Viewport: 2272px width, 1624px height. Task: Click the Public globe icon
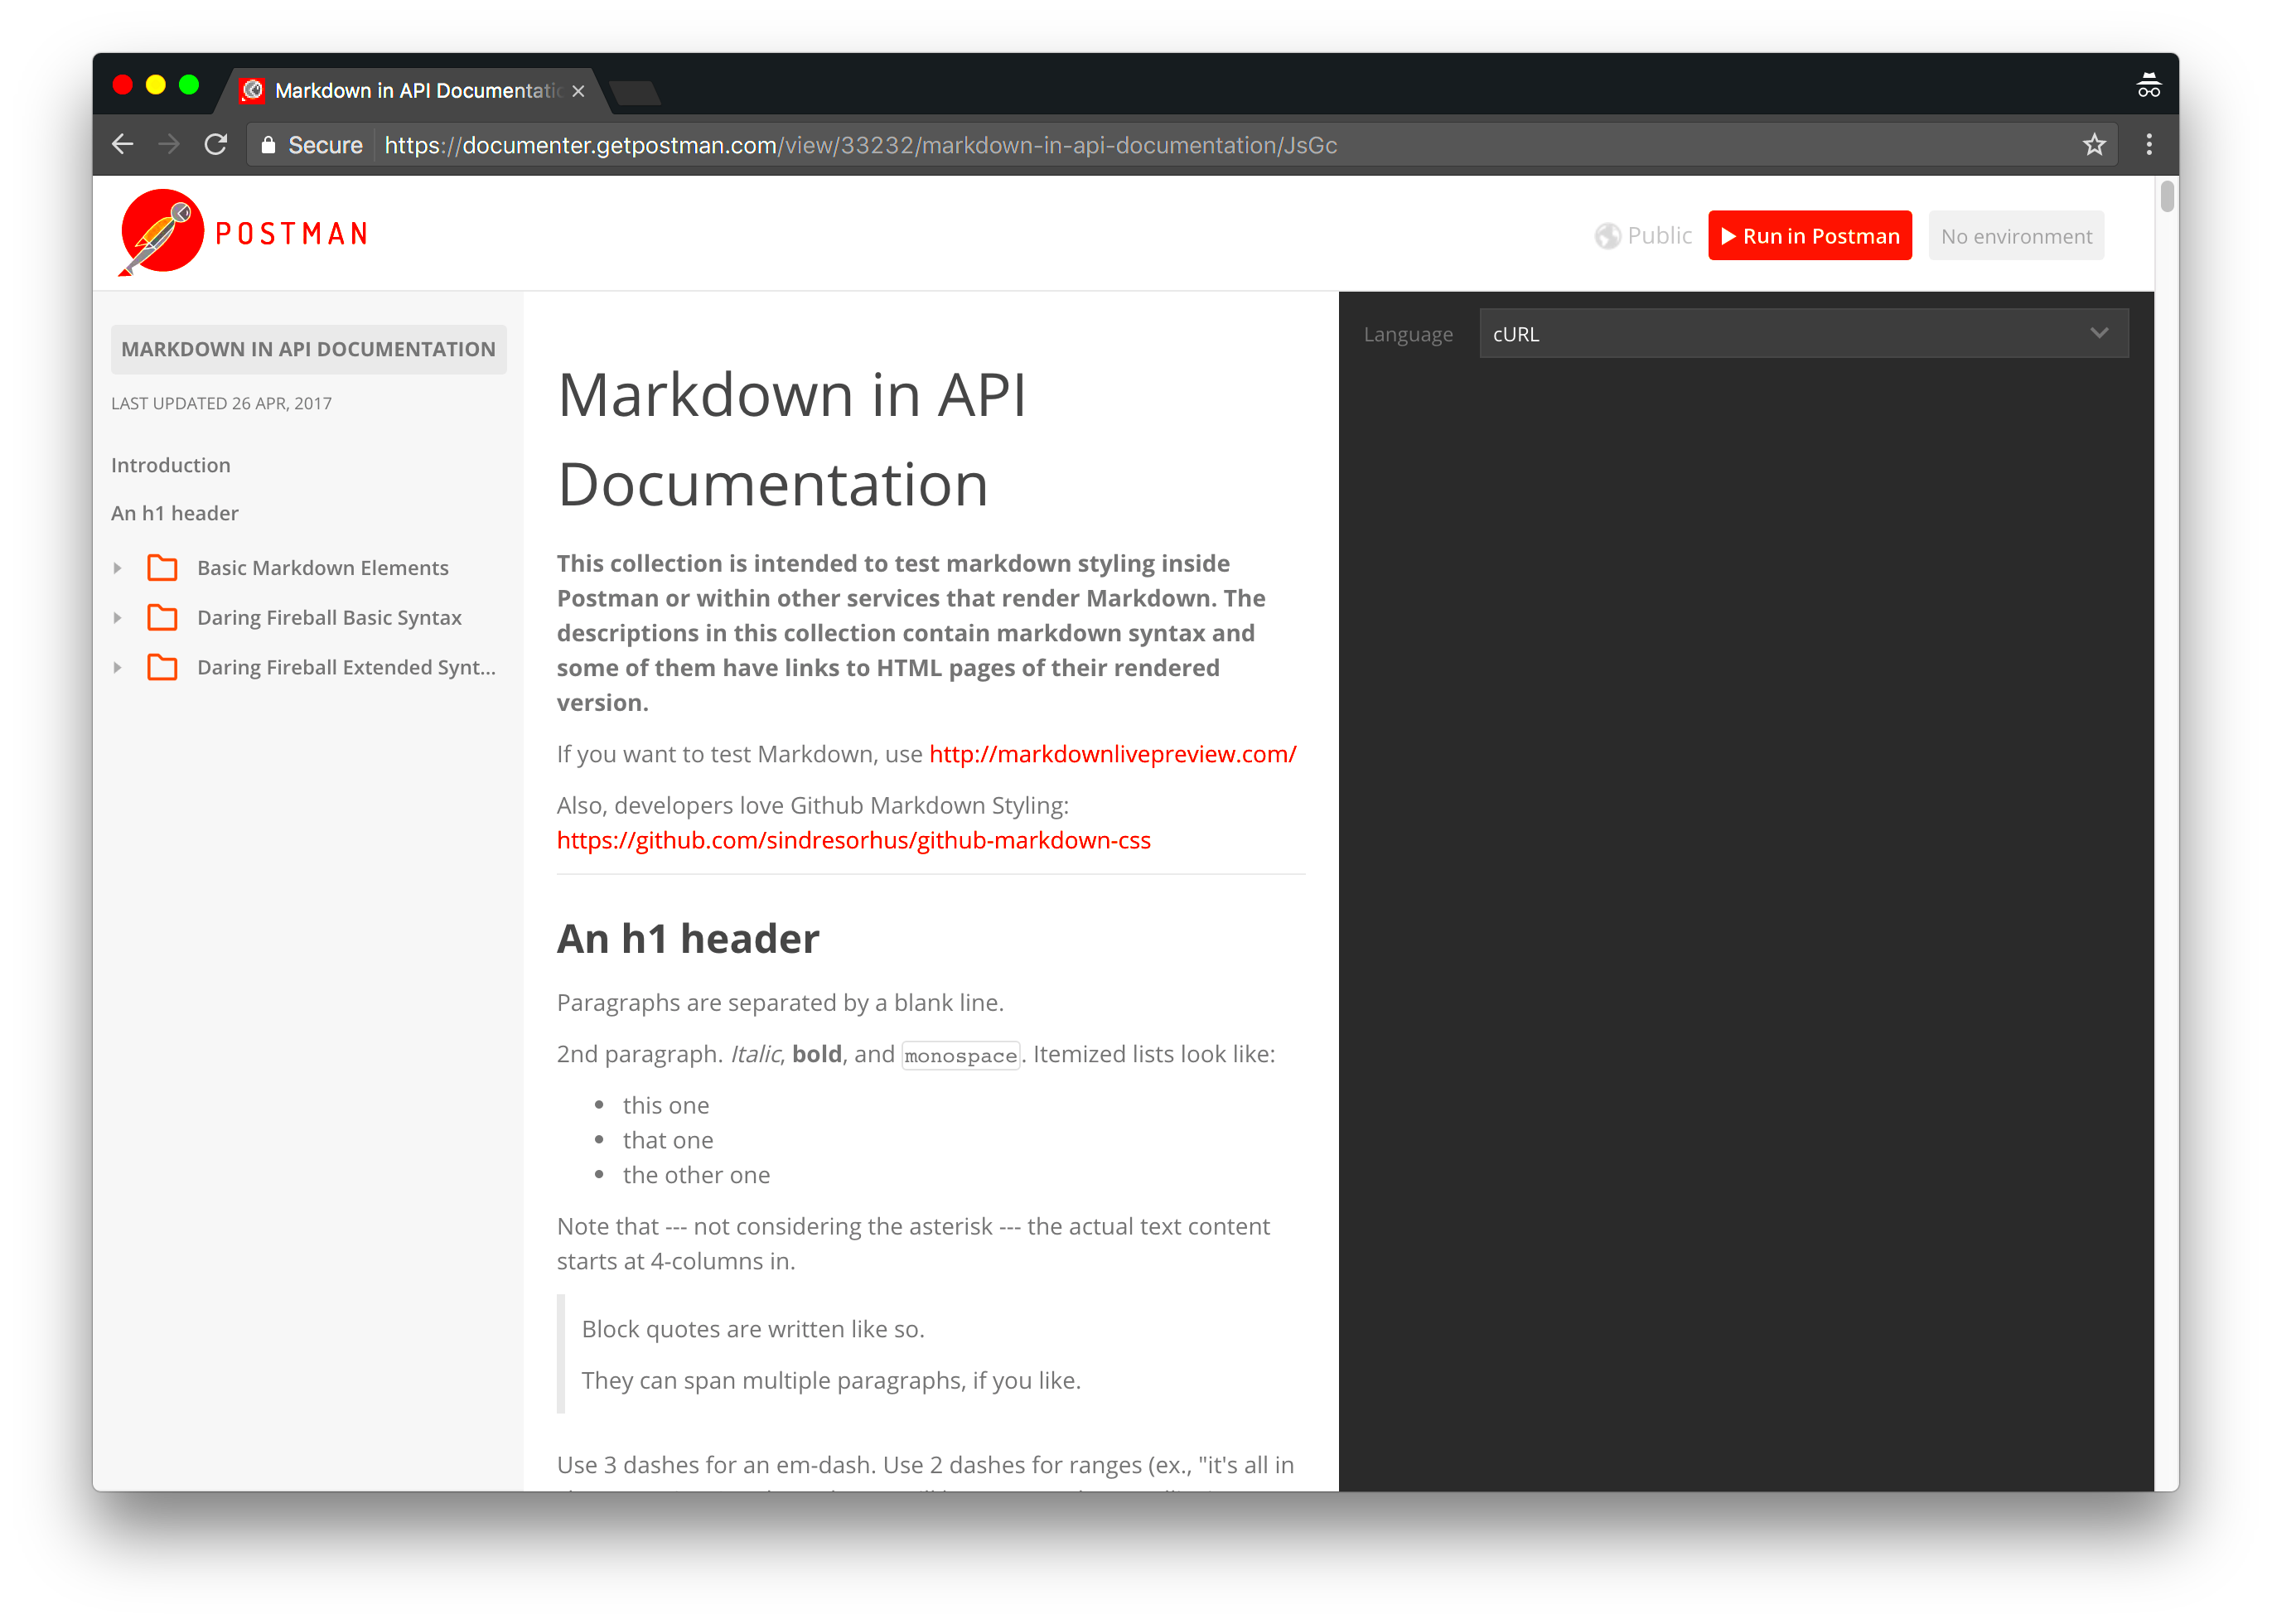click(1607, 236)
